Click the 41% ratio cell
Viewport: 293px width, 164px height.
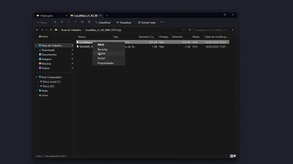click(195, 46)
